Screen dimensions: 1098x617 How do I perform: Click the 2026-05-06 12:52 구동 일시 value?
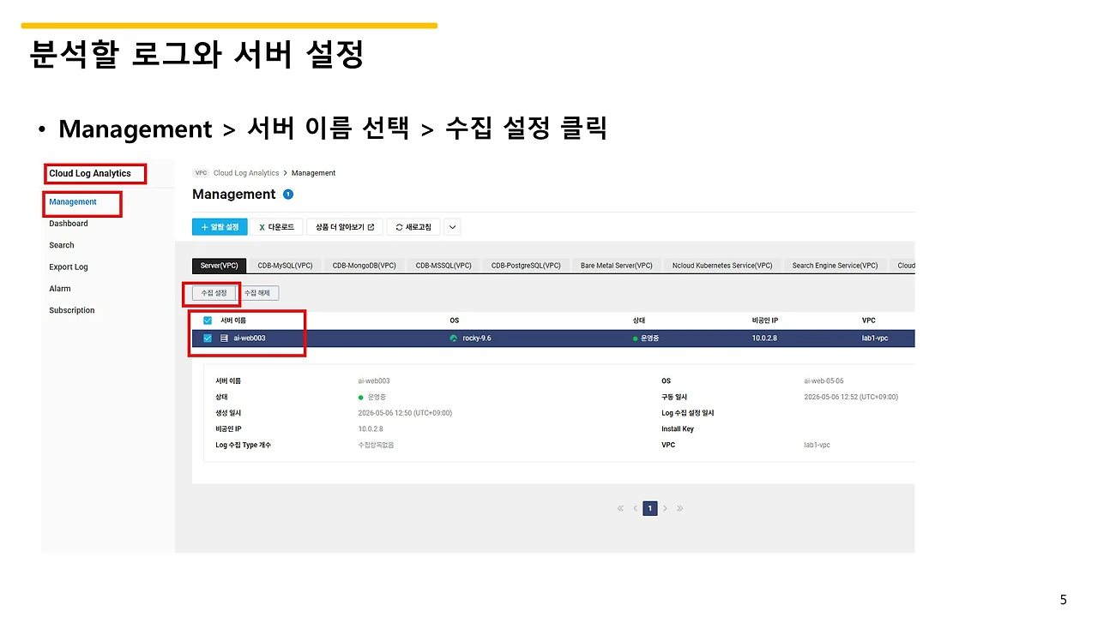click(x=851, y=397)
